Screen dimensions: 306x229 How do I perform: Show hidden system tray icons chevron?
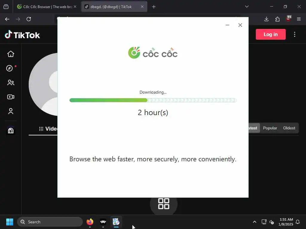tap(255, 222)
